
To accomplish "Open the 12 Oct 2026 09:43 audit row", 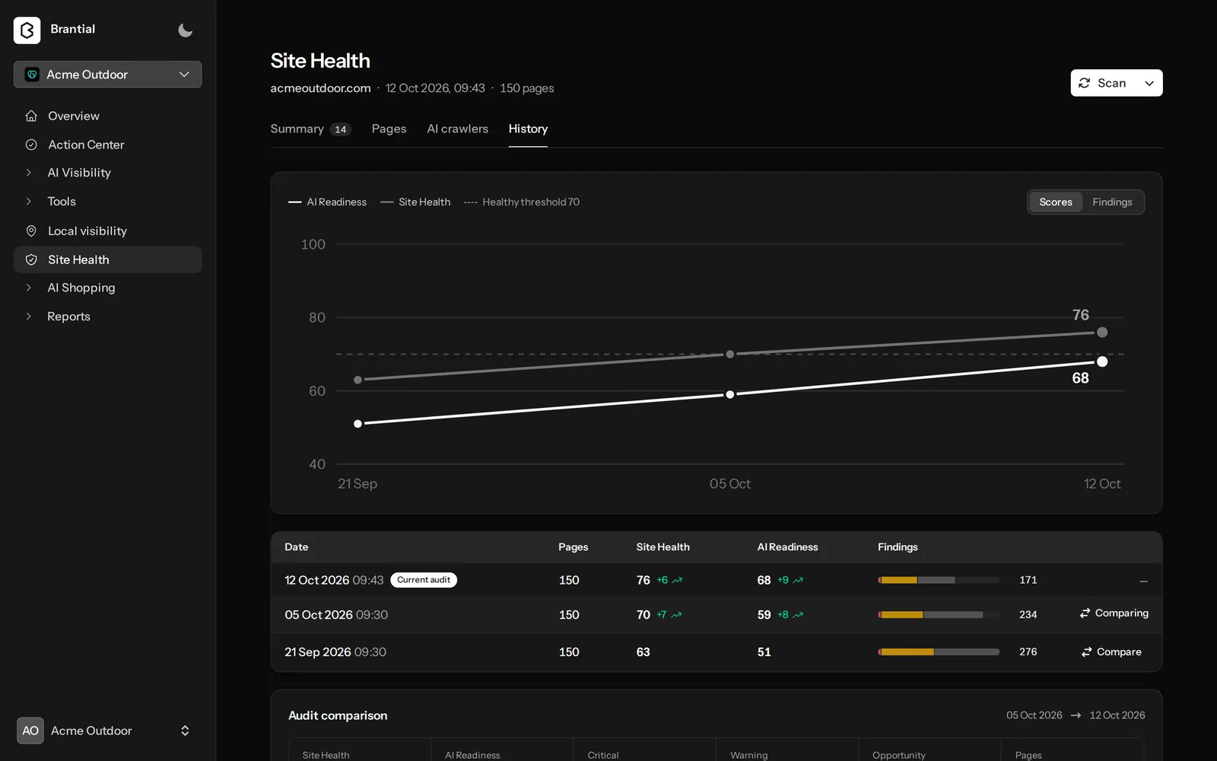I will click(x=717, y=580).
